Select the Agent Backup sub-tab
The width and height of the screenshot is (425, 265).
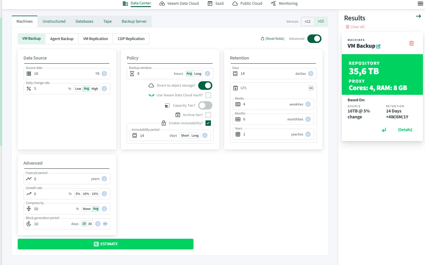pyautogui.click(x=62, y=39)
